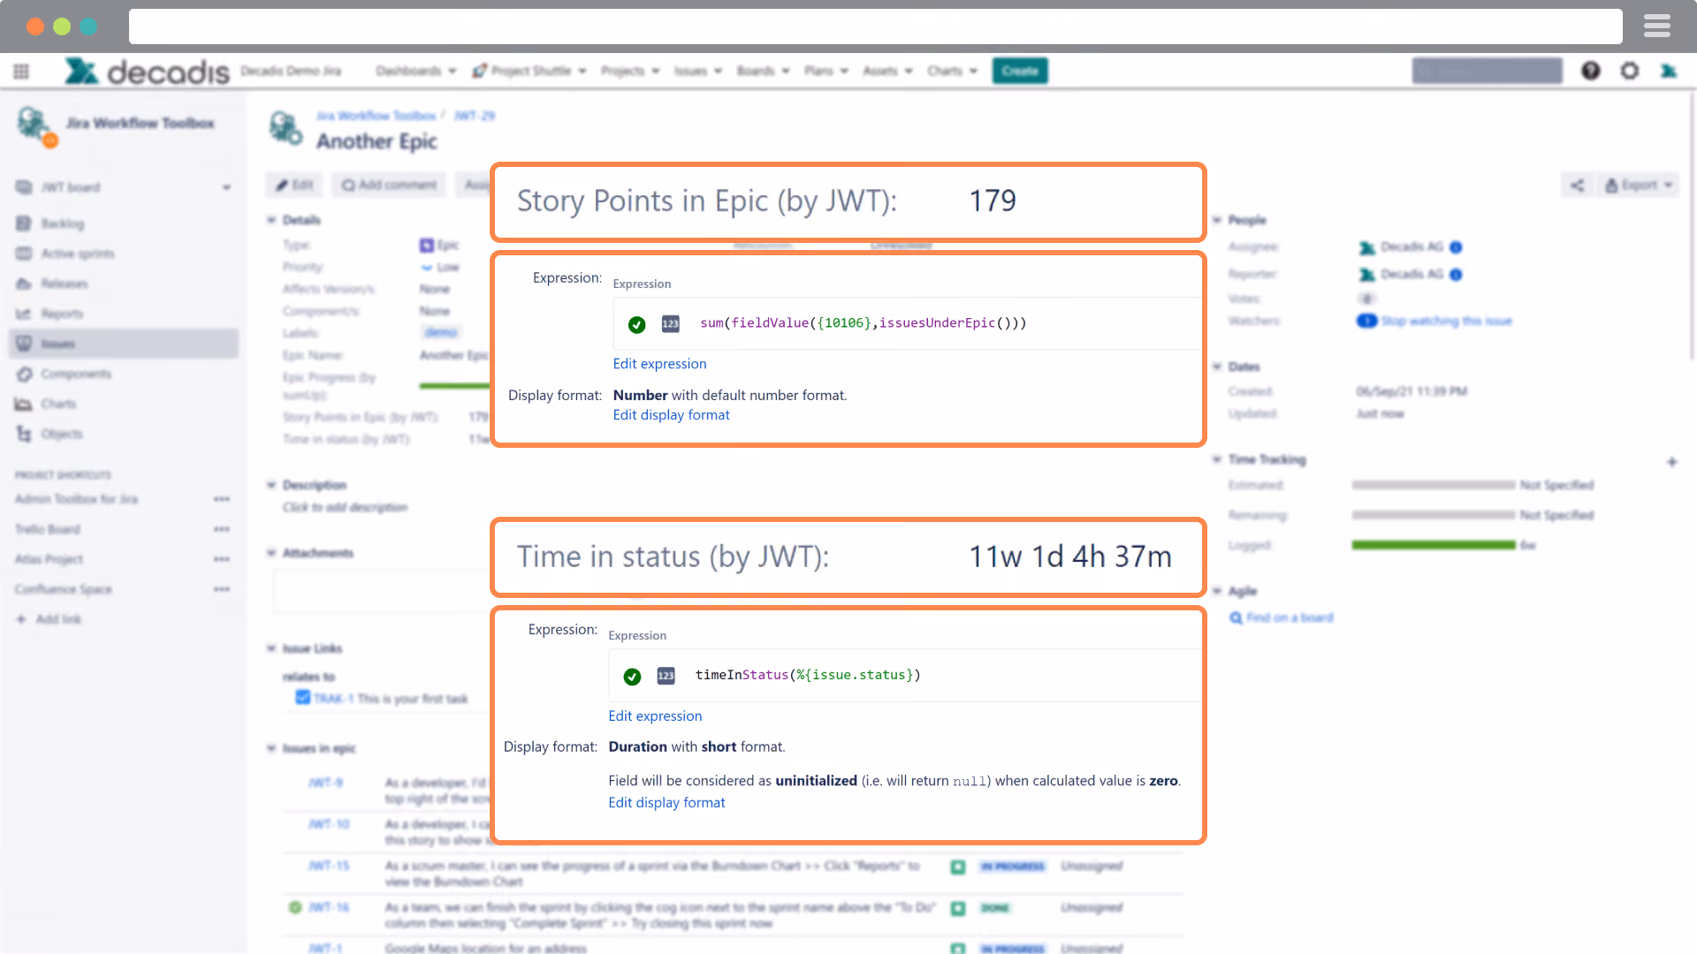The image size is (1697, 954).
Task: Click the green Logged time progress bar
Action: click(1434, 545)
